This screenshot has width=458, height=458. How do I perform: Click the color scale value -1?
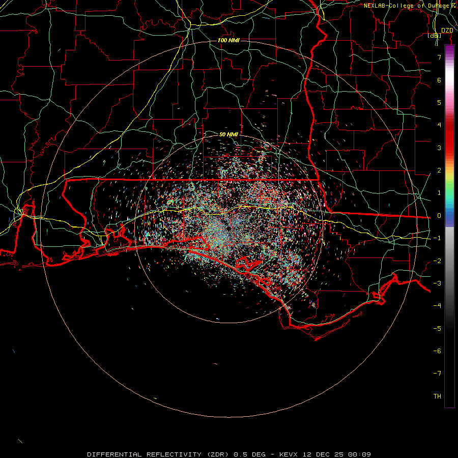437,238
